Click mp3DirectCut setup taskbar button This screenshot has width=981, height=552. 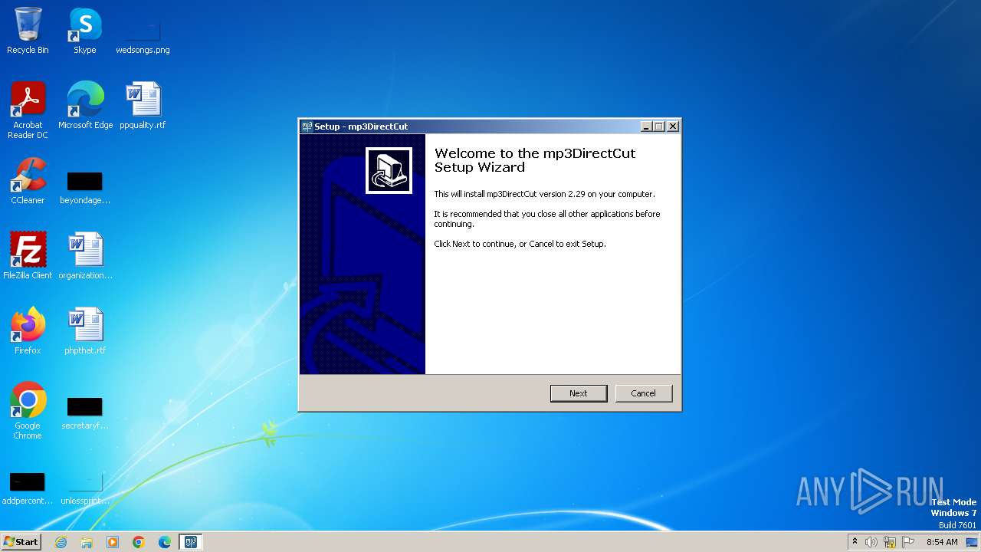pos(190,542)
